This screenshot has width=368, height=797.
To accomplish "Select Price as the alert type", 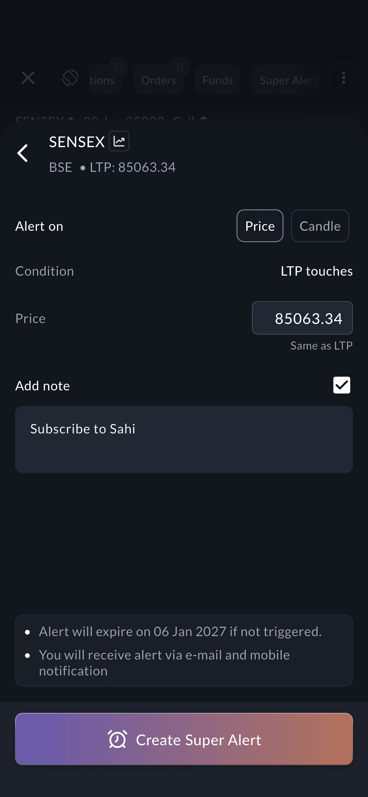I will [x=260, y=226].
